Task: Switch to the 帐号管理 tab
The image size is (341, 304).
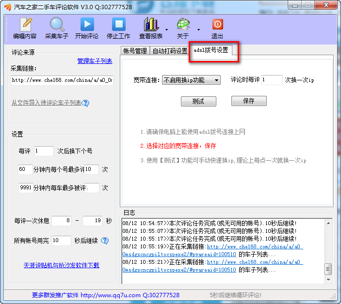Action: coord(135,51)
